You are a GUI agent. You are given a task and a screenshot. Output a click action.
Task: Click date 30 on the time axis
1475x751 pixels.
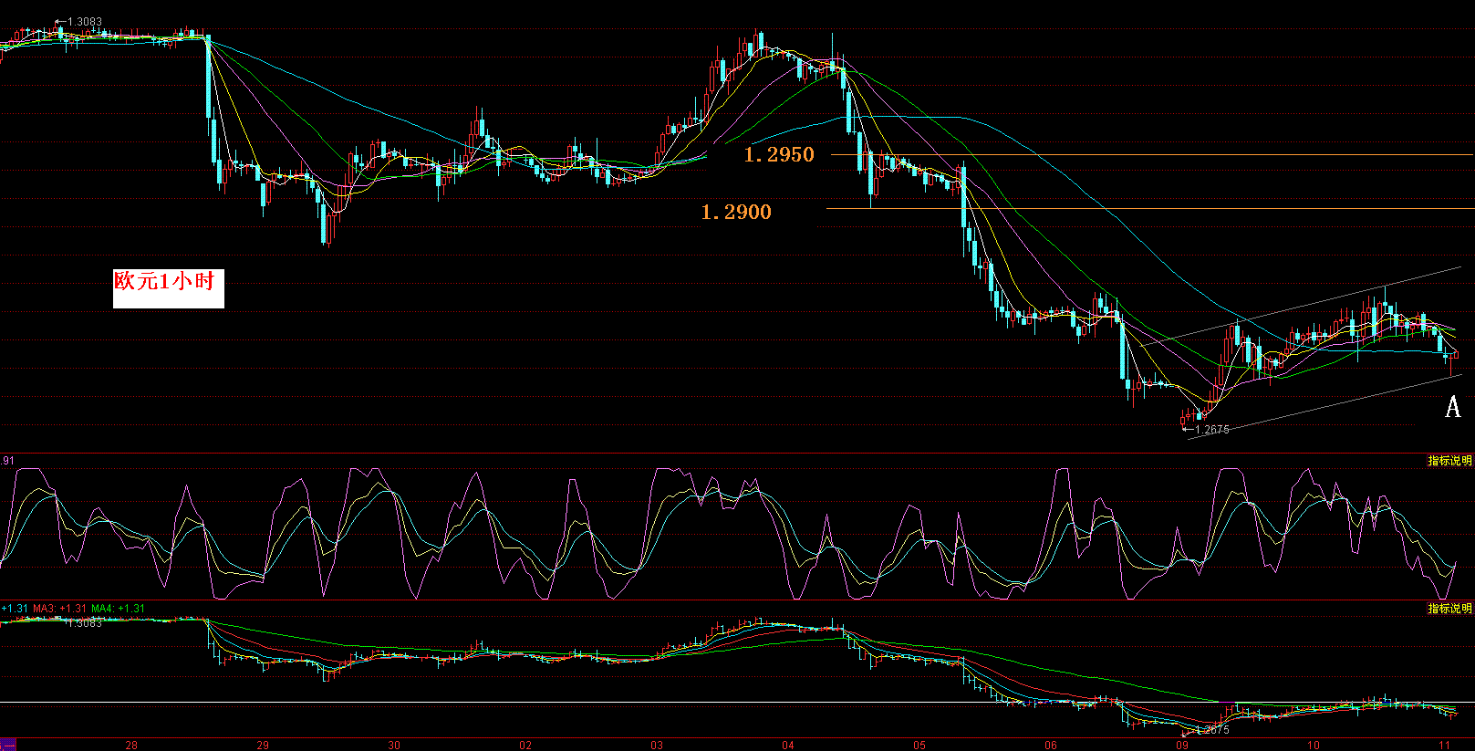click(x=394, y=745)
